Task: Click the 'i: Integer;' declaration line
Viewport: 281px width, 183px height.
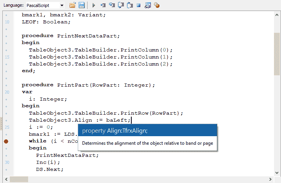Action: coord(48,99)
